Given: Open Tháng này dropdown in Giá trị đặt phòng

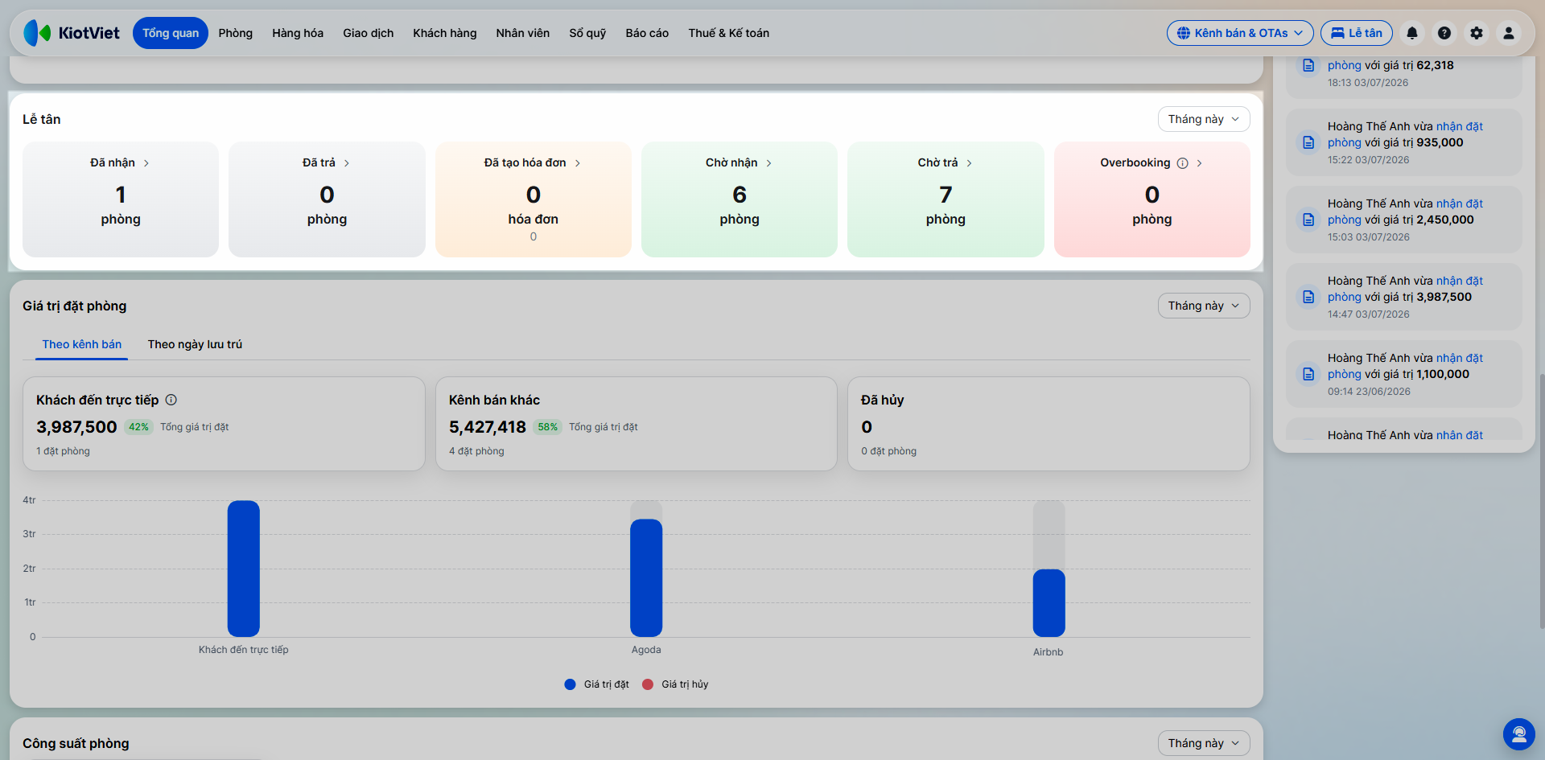Looking at the screenshot, I should click(1204, 306).
